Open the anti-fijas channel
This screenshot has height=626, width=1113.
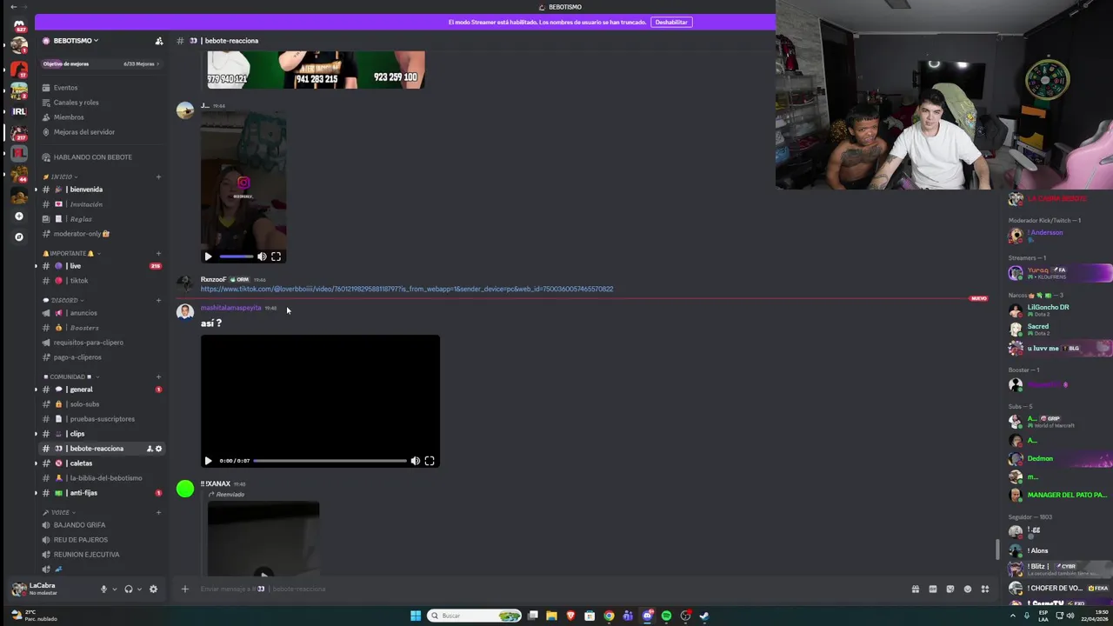(x=83, y=493)
